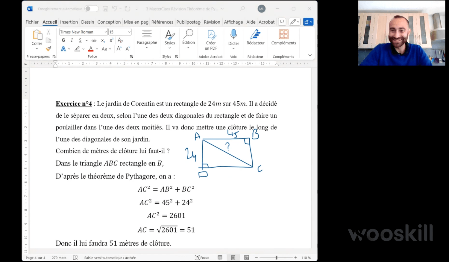Switch to the Dessin tab
Viewport: 449px width, 262px height.
(x=88, y=22)
